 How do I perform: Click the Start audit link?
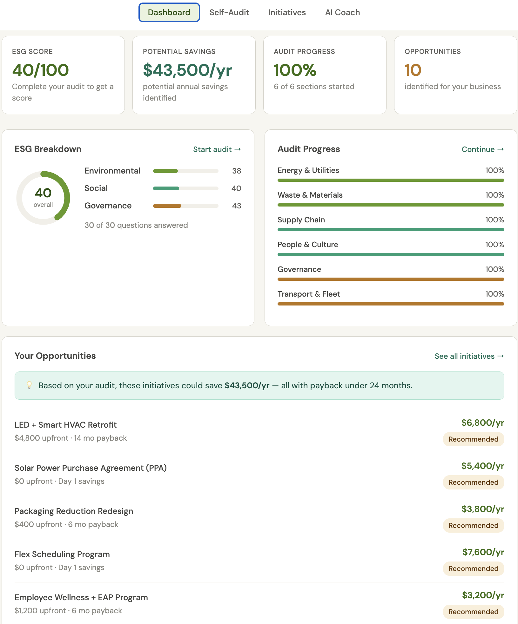(217, 149)
